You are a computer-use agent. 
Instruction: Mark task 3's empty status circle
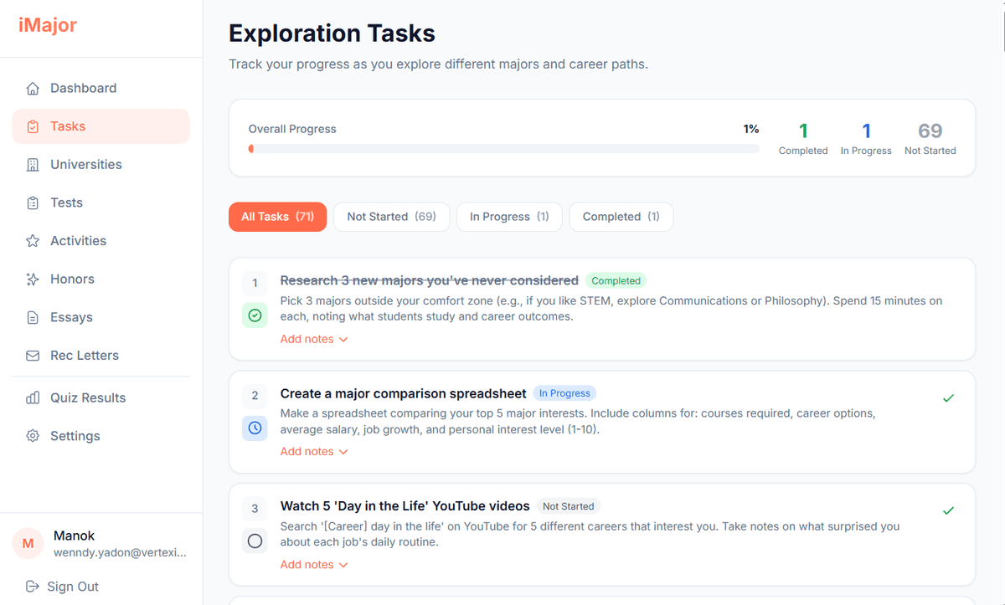point(255,541)
